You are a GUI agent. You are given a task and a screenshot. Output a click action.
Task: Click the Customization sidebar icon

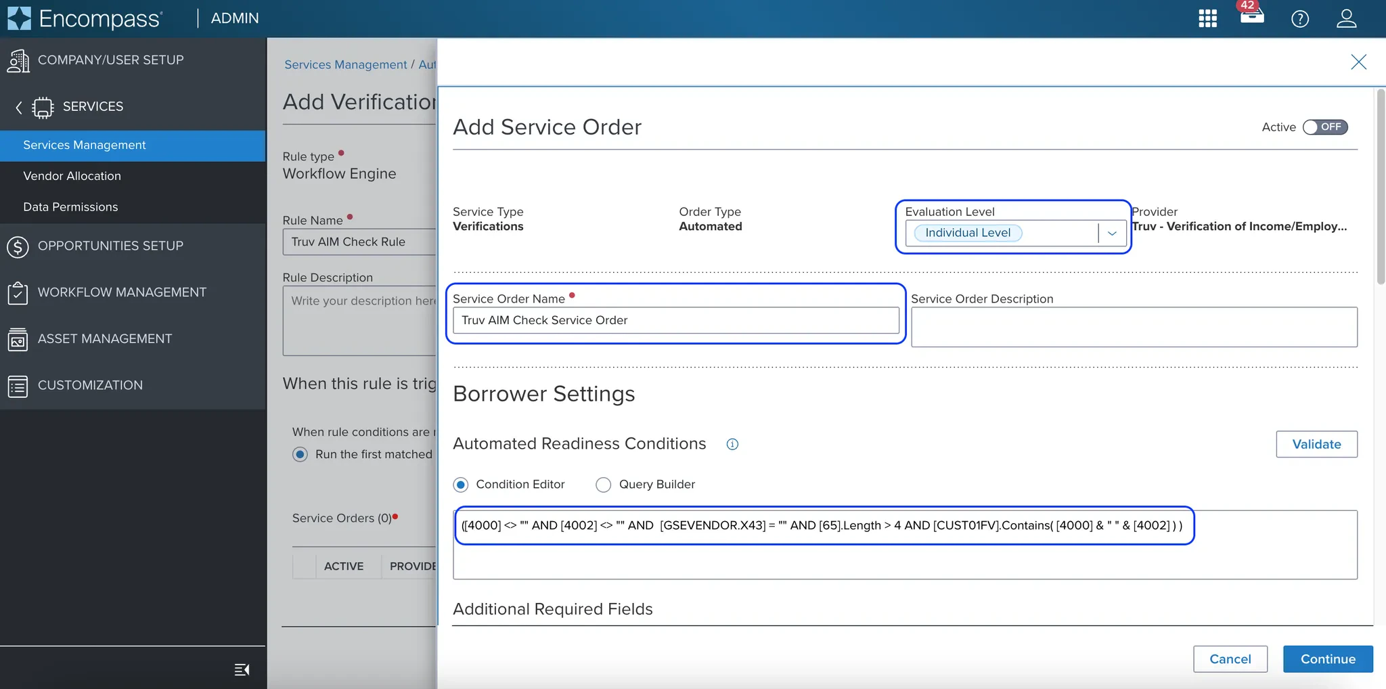pyautogui.click(x=18, y=385)
